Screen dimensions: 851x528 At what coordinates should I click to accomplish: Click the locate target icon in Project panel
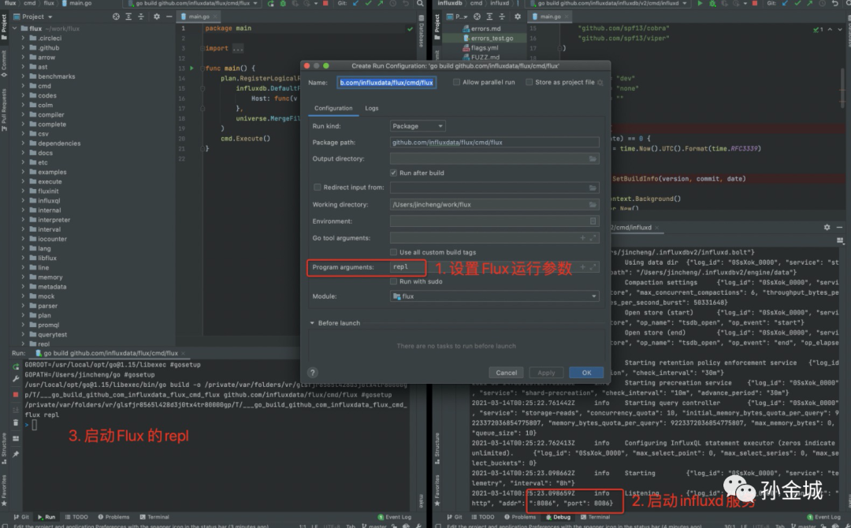[x=117, y=16]
